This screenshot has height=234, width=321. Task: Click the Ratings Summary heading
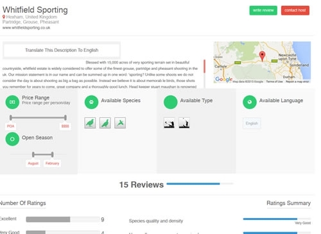(x=288, y=203)
